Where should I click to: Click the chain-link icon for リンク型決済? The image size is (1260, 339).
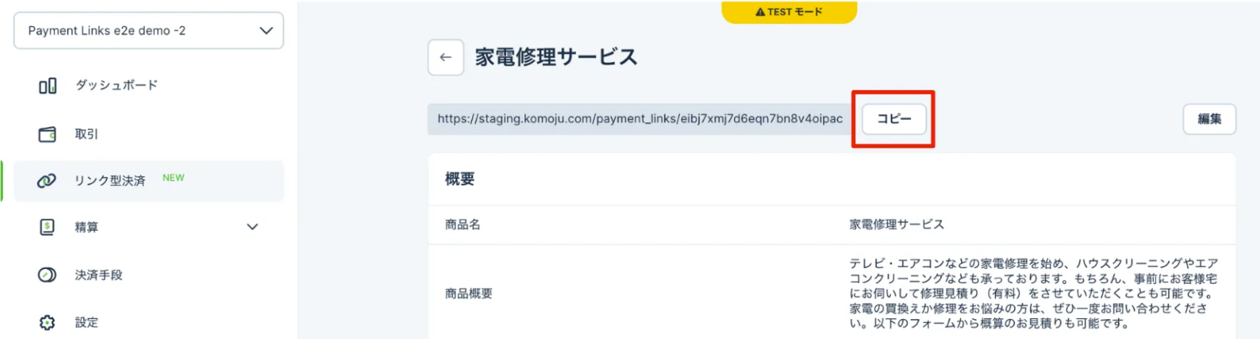(x=47, y=181)
